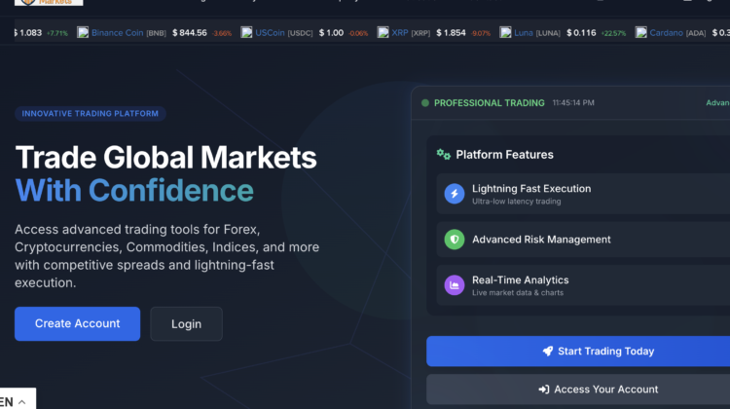The width and height of the screenshot is (730, 409).
Task: Click the Lightning Fast Execution bolt icon
Action: 455,194
